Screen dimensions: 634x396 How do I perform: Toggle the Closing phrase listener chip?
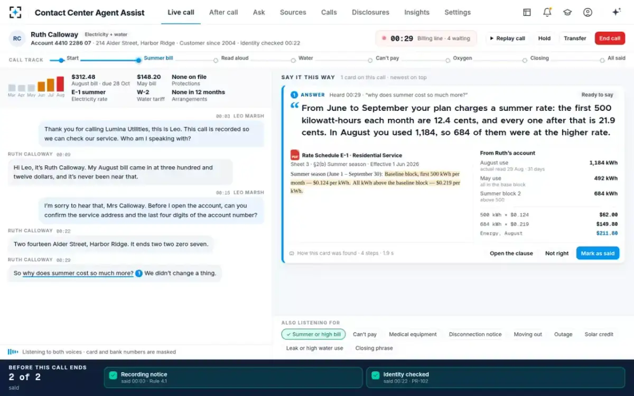coord(374,348)
